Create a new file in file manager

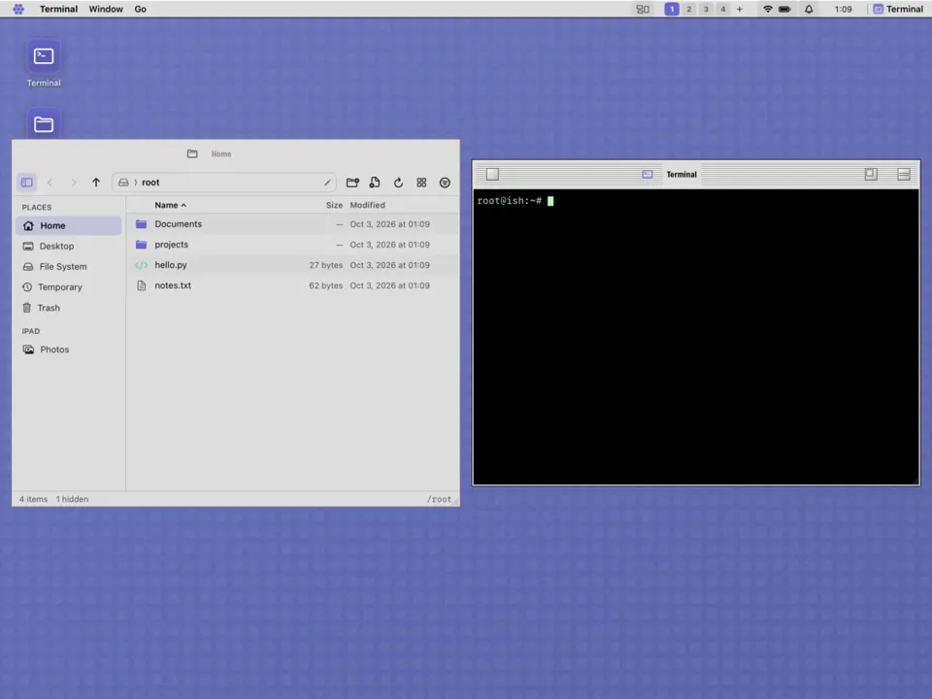(375, 183)
